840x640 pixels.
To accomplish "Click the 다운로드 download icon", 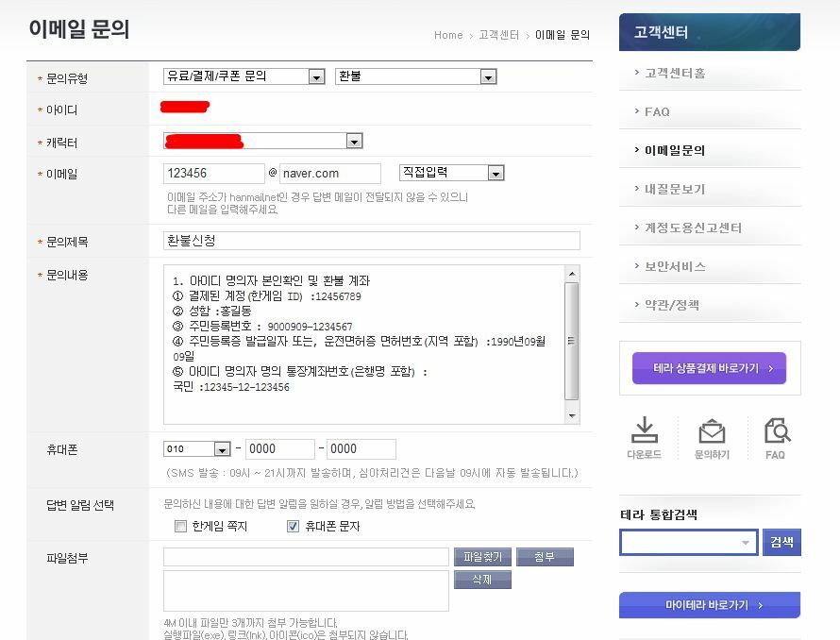I will point(644,431).
